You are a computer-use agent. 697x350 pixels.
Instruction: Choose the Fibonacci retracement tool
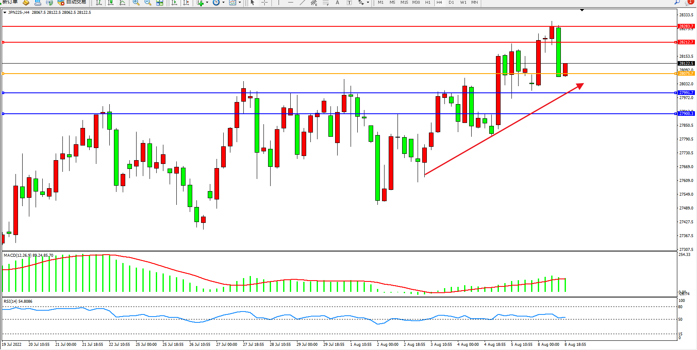(325, 3)
